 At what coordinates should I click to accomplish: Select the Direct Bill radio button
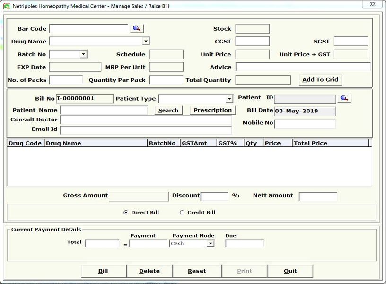125,212
